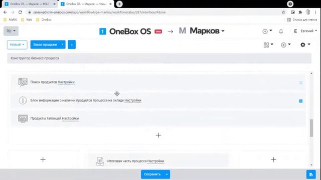This screenshot has height=180, width=321.
Task: Open new browser tab
Action: pos(119,4)
